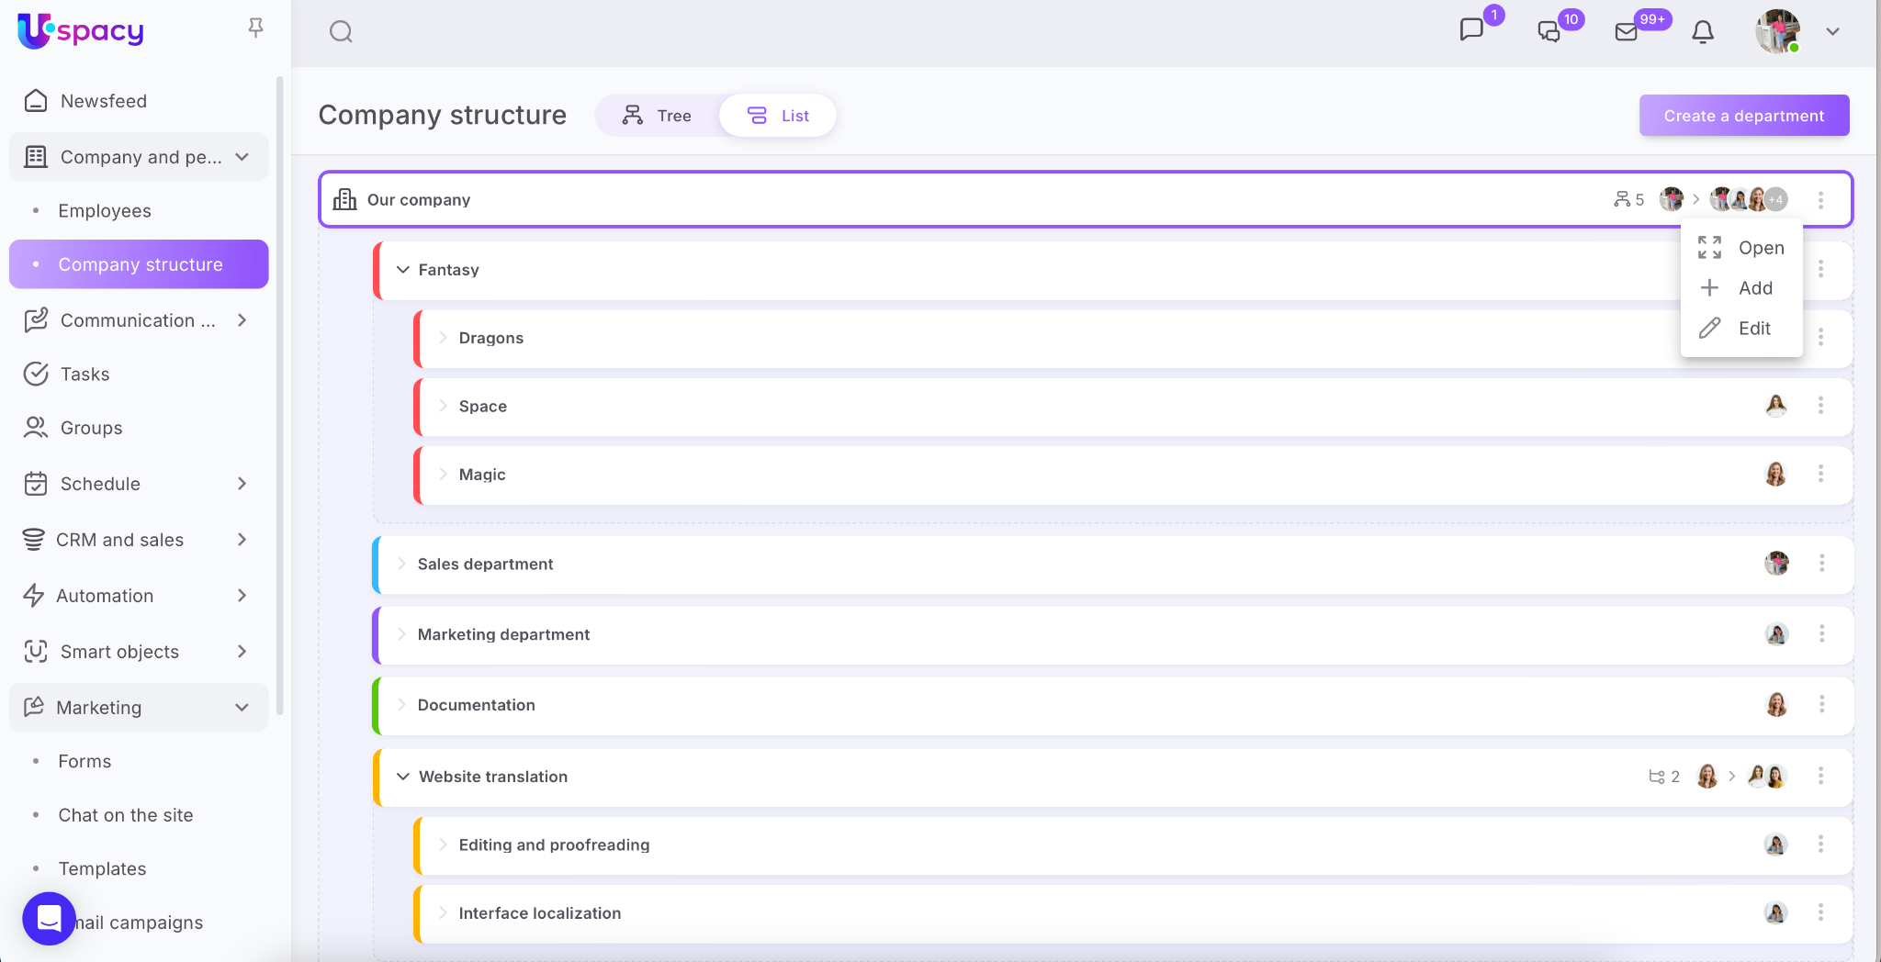Click the pin sidebar icon
Screen dimensions: 1881x962
point(256,28)
